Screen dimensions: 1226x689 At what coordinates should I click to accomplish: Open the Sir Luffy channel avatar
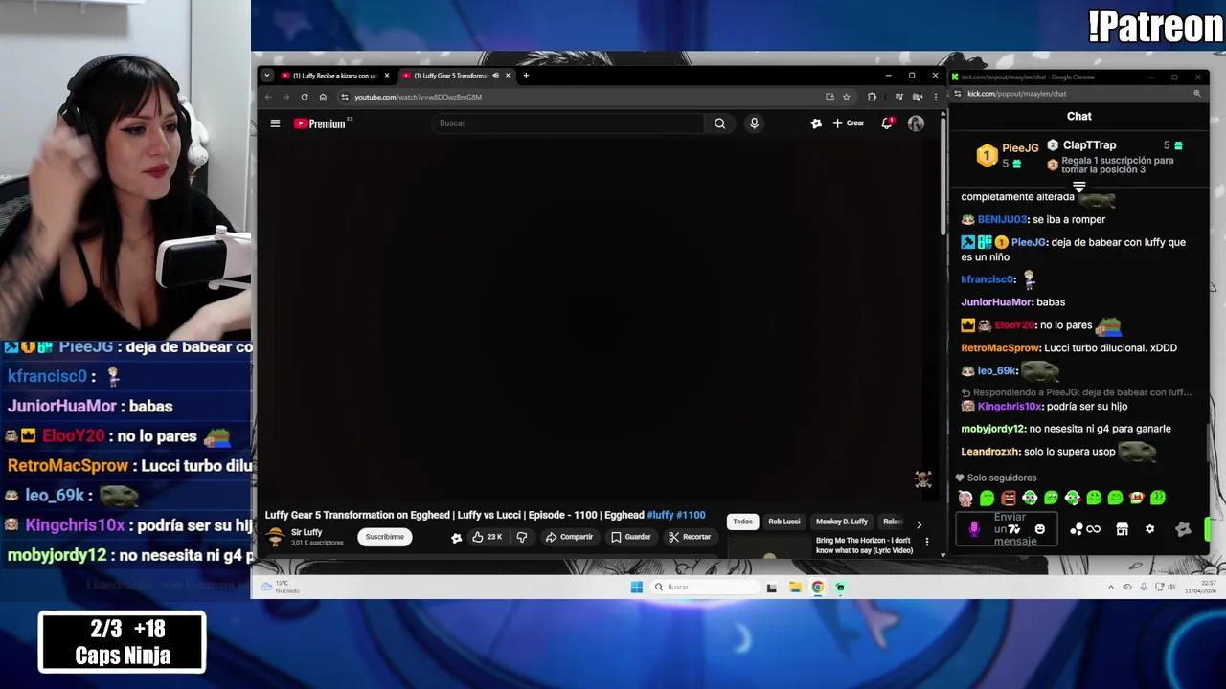(x=275, y=537)
